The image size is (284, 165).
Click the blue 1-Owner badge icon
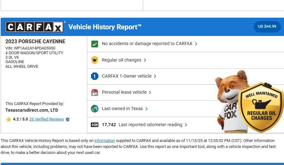95,76
